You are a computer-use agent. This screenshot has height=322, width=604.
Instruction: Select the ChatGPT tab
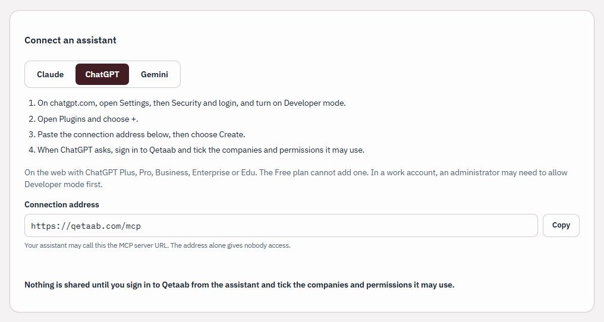click(x=102, y=74)
